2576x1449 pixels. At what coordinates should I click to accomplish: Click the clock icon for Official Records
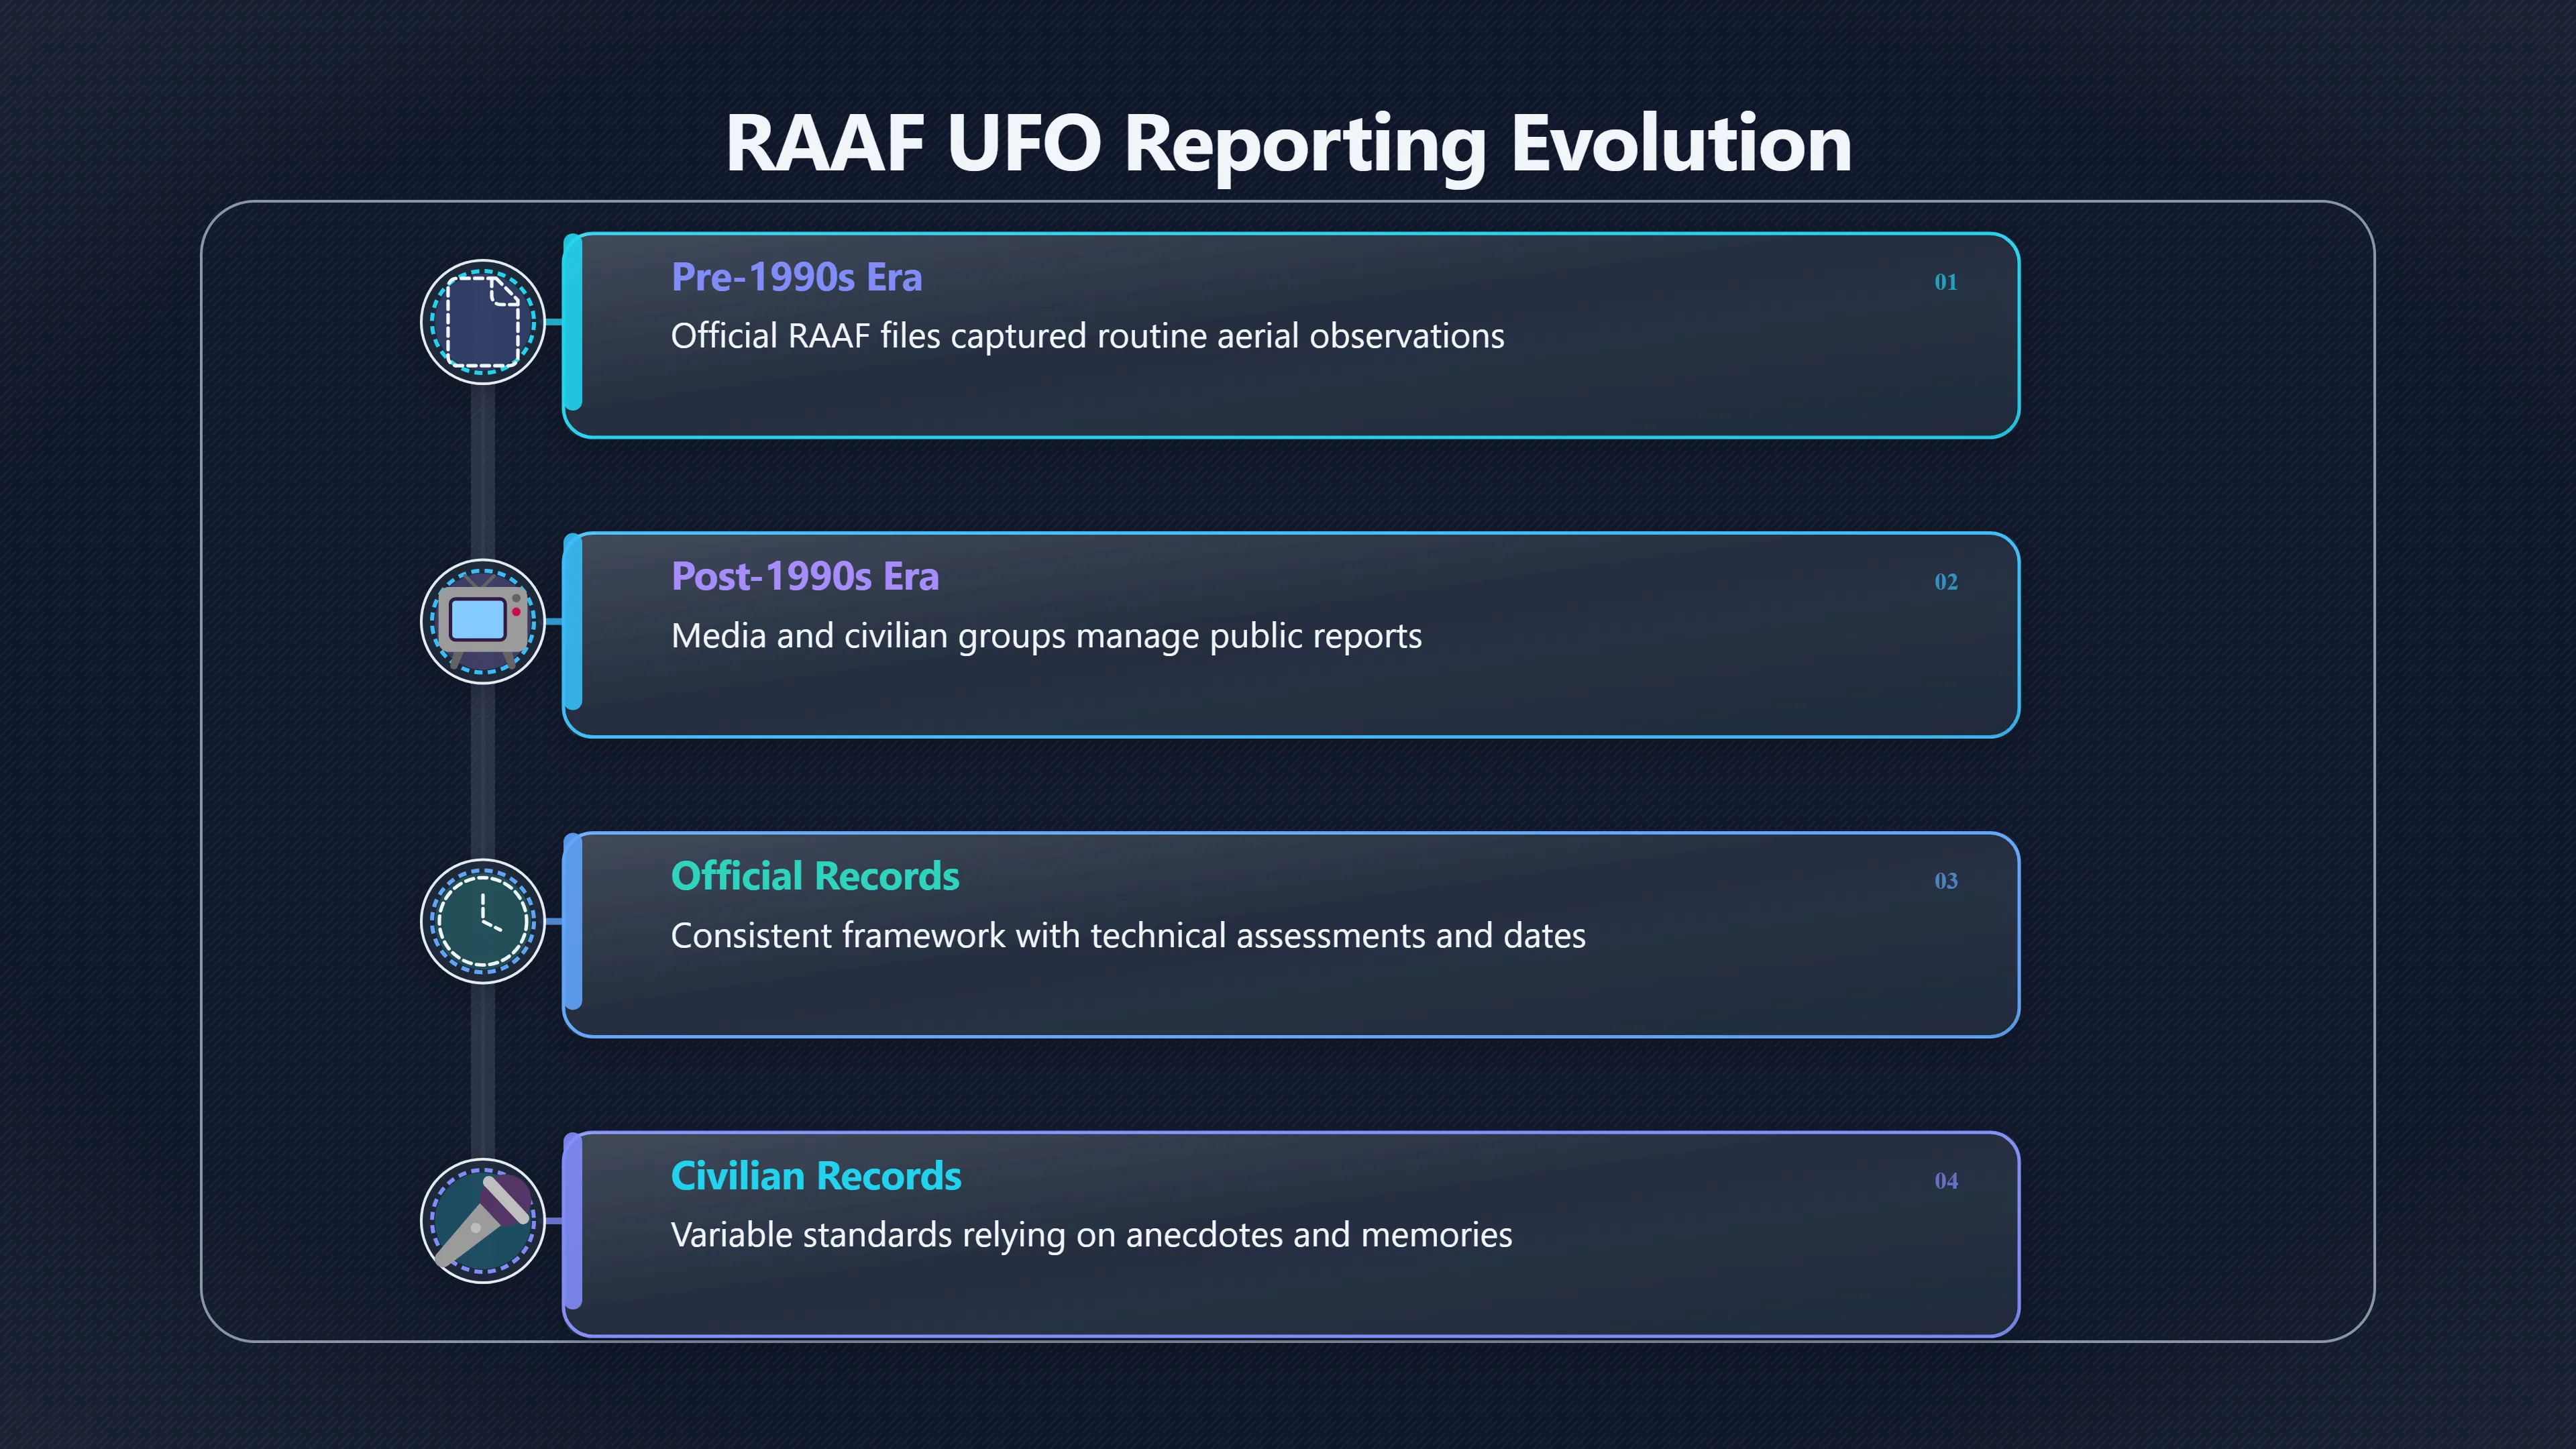coord(482,921)
